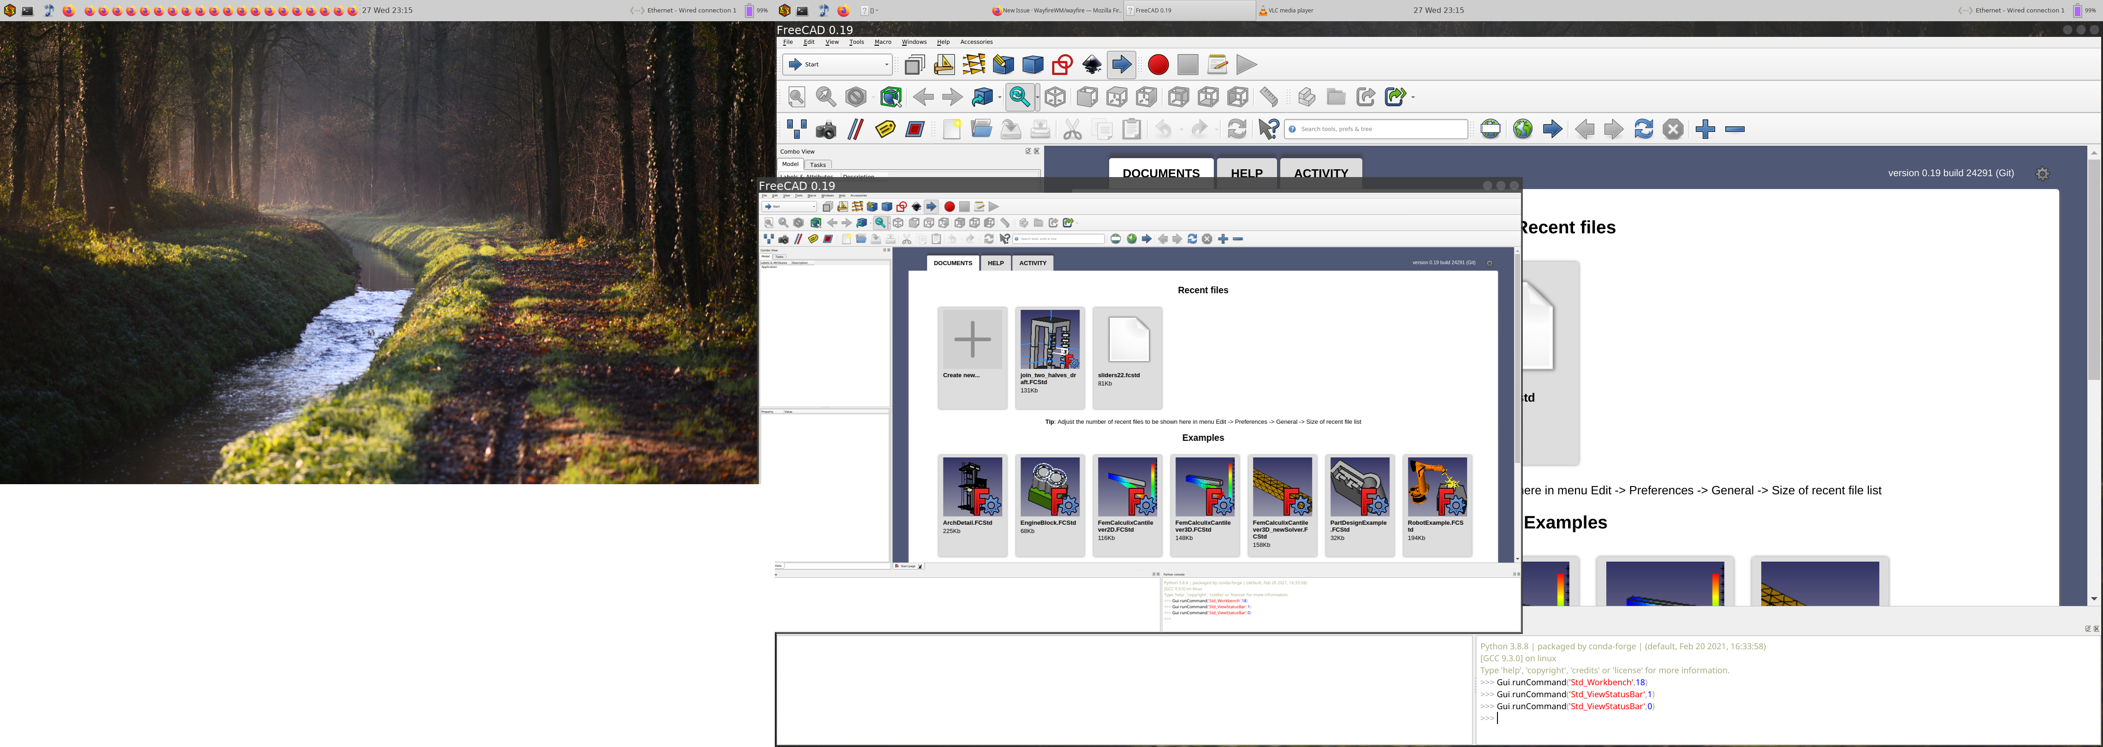Screen dimensions: 2103x747
Task: Open join_two_halves_draft.FCStd recent file
Action: click(1049, 357)
